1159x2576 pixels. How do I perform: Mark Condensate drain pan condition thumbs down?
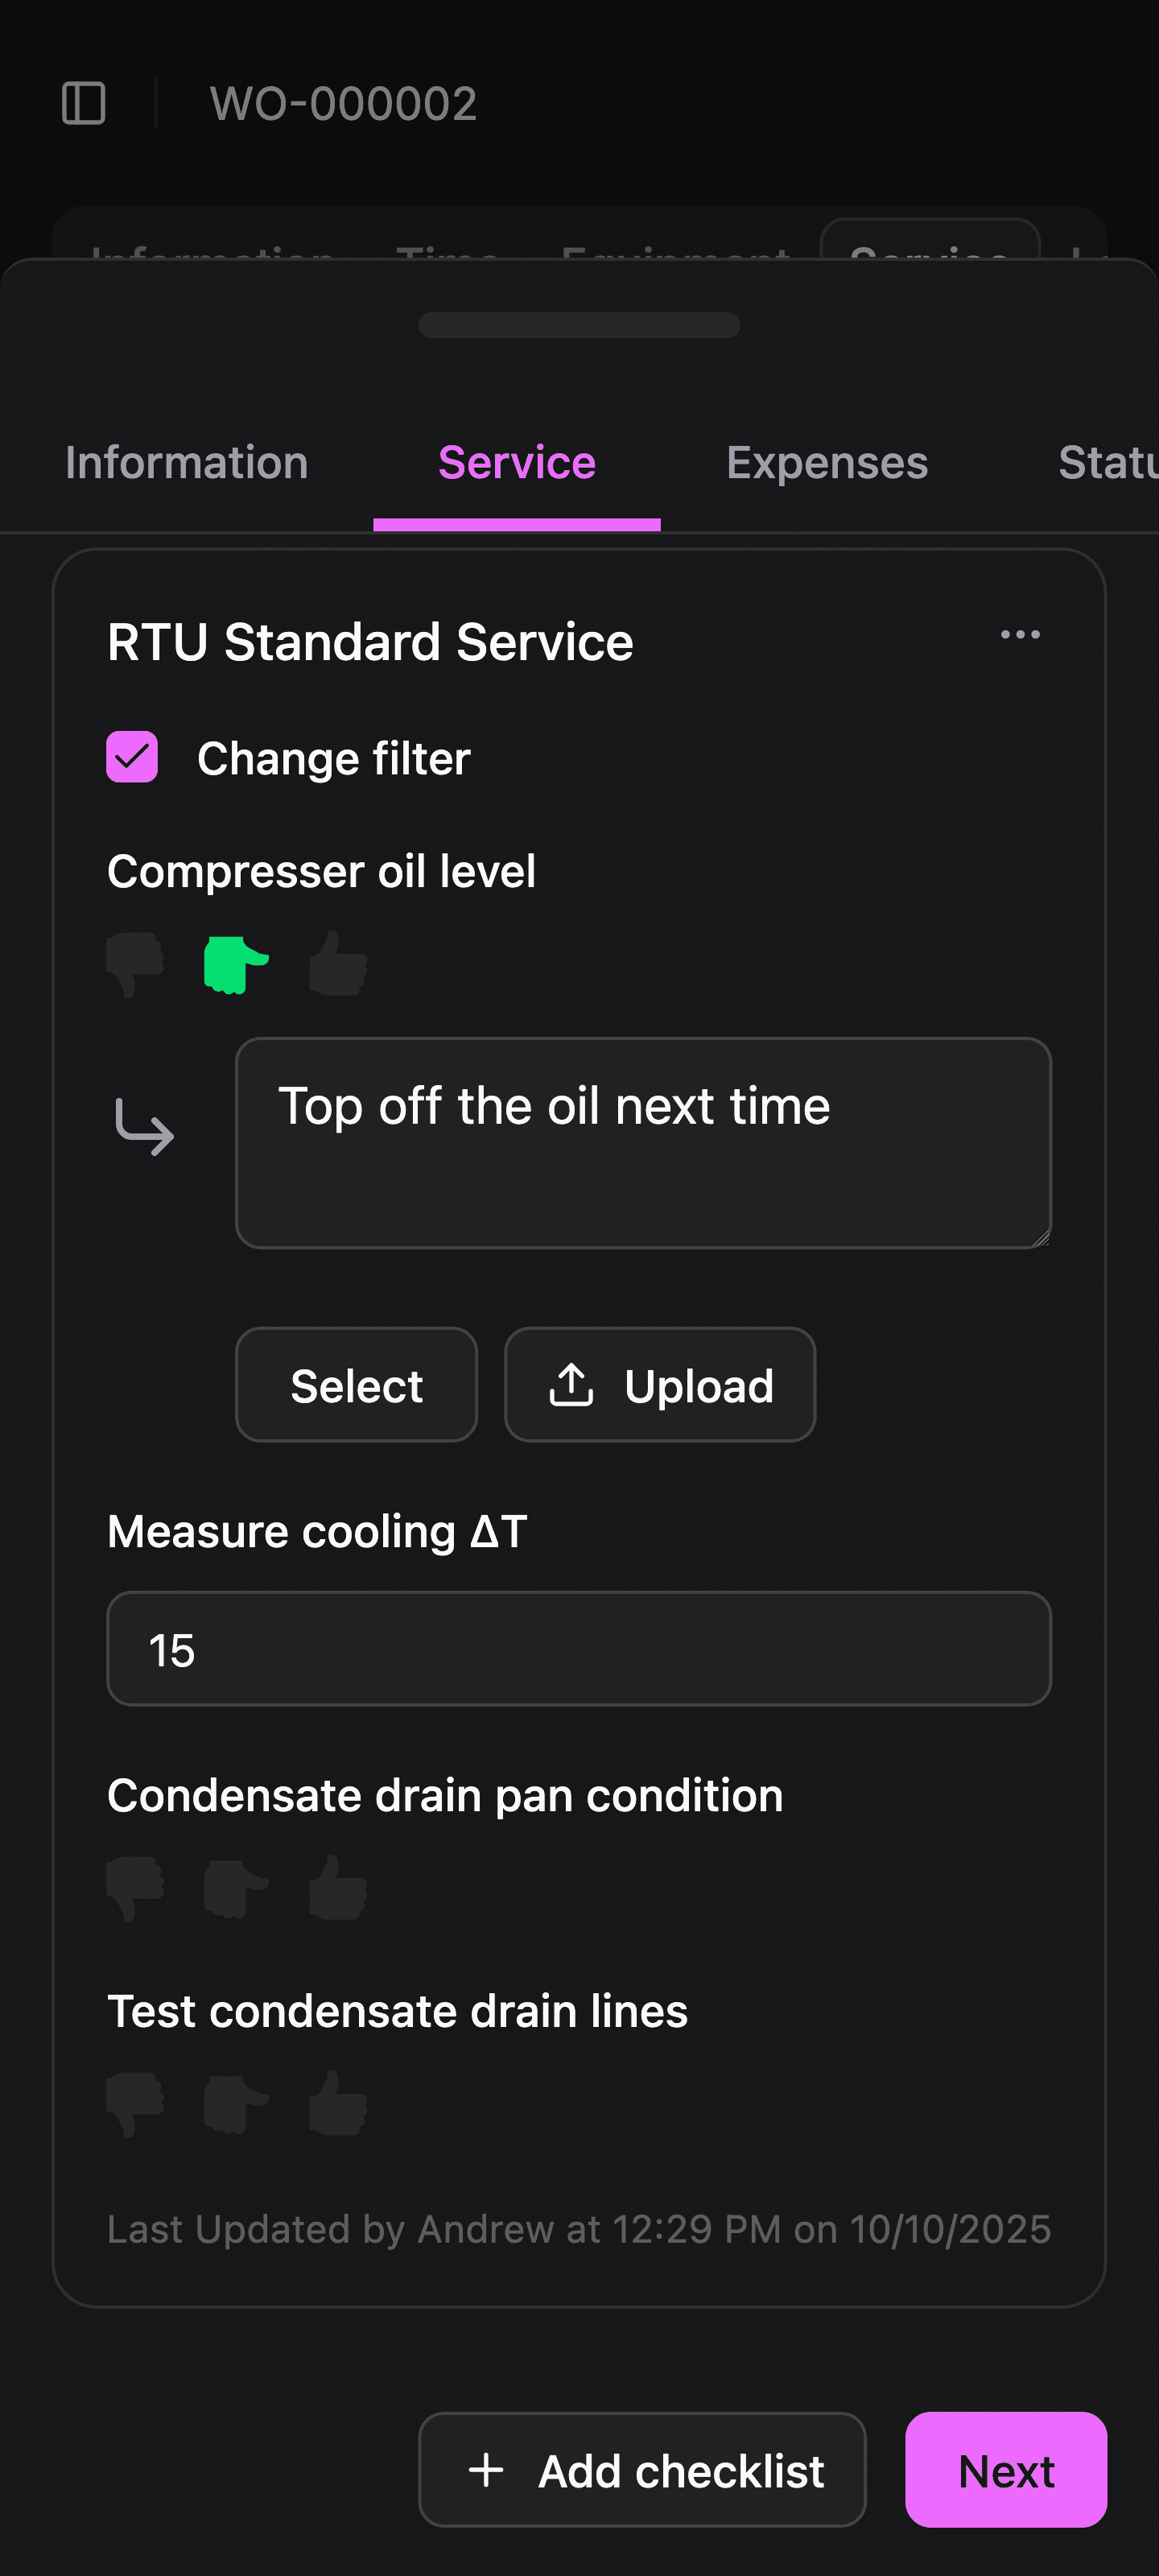136,1888
